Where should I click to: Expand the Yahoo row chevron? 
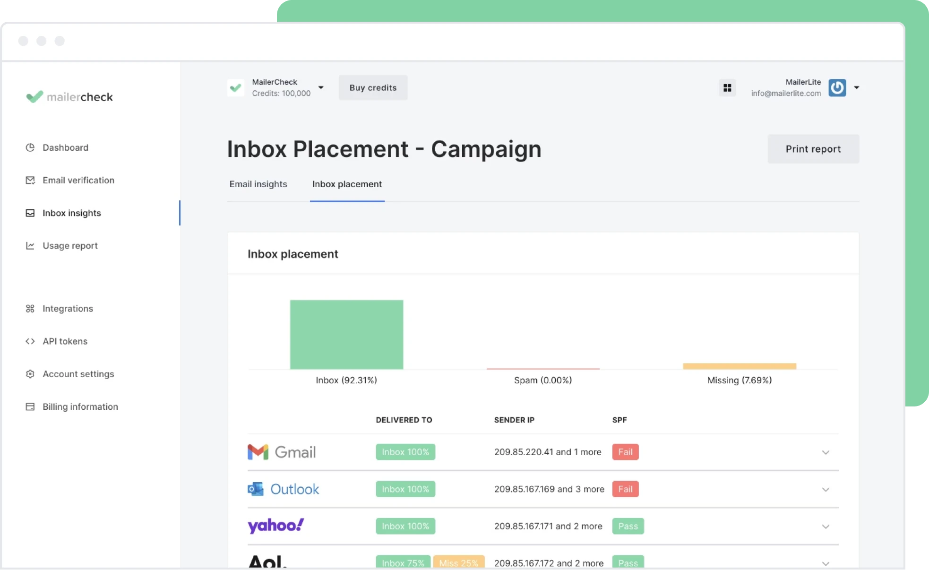point(826,527)
